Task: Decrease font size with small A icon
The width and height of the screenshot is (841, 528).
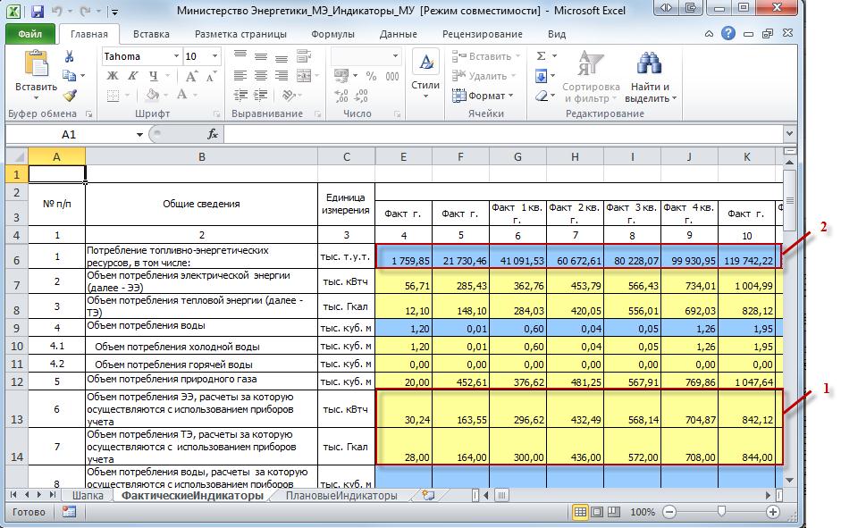Action: 211,76
